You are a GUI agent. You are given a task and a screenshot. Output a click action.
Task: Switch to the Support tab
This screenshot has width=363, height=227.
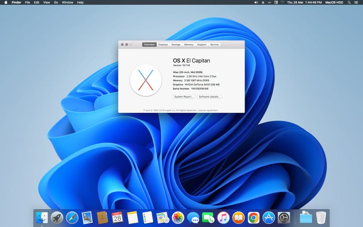(x=201, y=44)
